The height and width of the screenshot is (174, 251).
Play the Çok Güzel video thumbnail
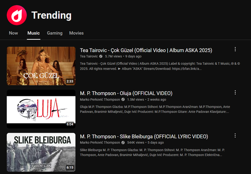click(x=41, y=66)
